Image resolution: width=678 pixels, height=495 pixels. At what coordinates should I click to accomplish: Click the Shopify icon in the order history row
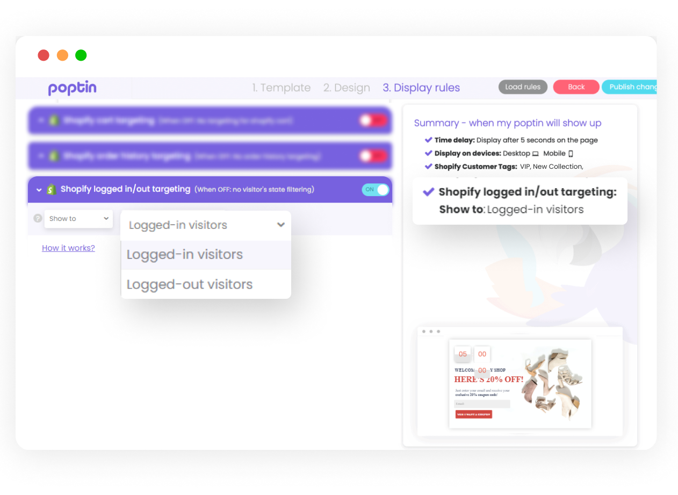(x=54, y=156)
